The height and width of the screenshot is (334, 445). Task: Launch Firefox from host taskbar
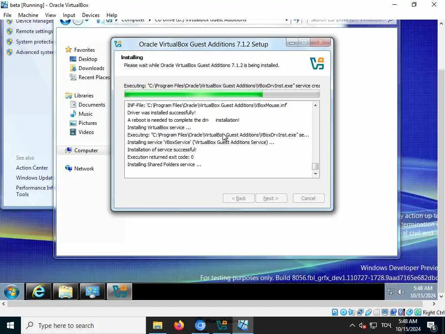point(179,325)
